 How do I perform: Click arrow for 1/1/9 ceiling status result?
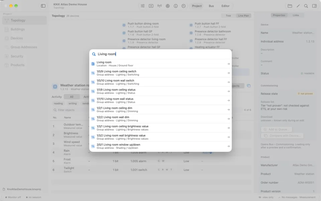(x=228, y=91)
